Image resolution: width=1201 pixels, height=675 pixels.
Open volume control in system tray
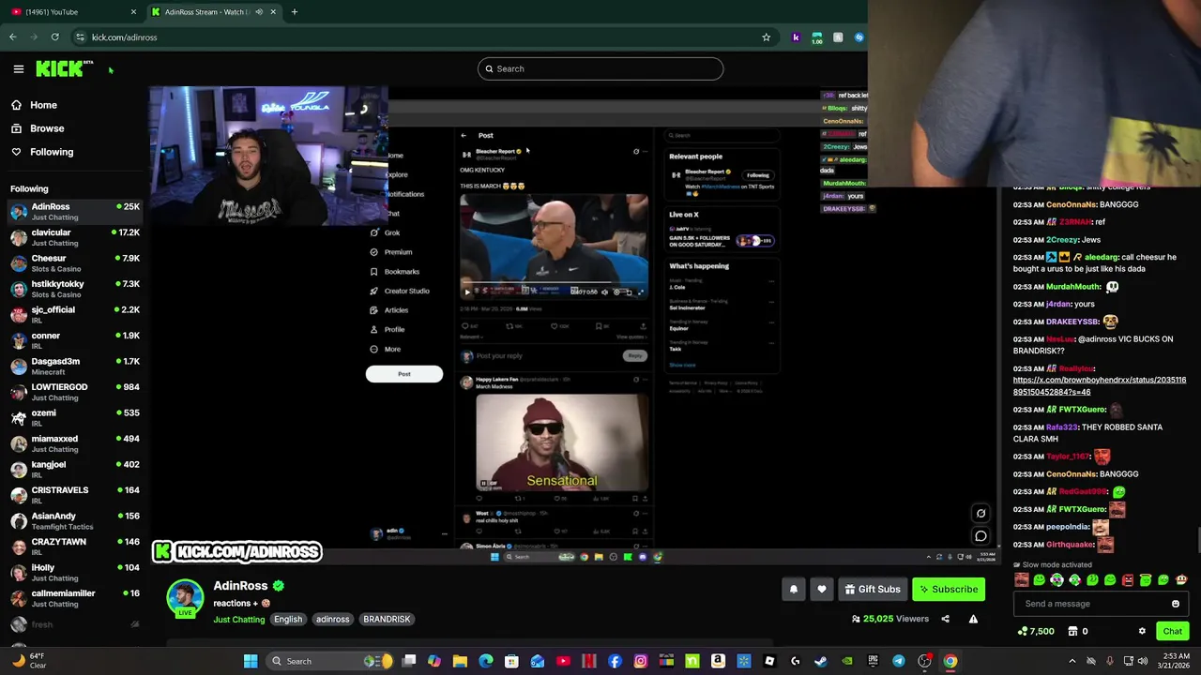[1143, 661]
